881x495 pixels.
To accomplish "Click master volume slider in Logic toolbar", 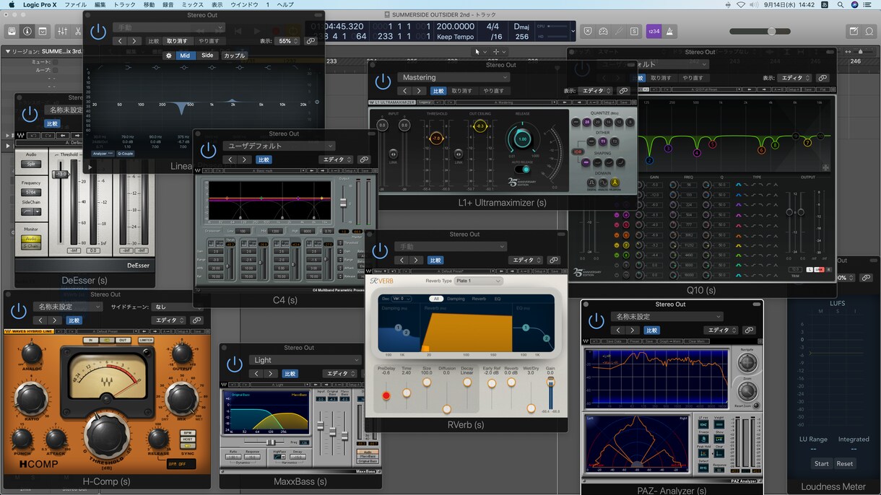I will [771, 31].
